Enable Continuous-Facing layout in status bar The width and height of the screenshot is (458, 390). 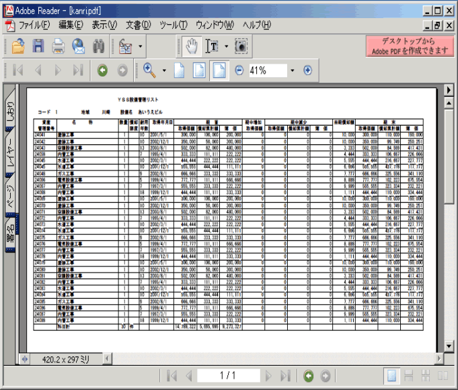426,376
